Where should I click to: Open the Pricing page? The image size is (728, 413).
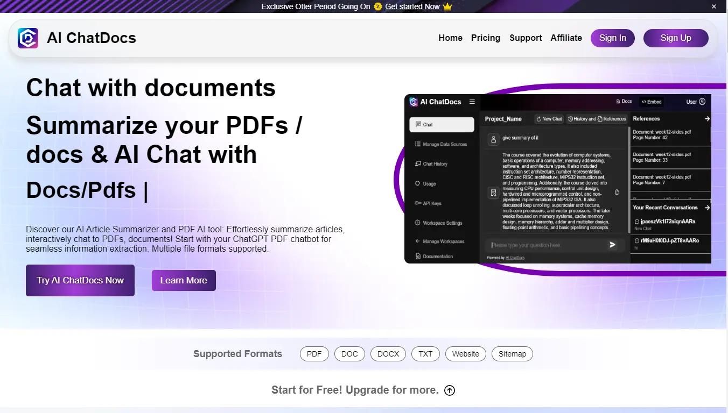point(486,38)
